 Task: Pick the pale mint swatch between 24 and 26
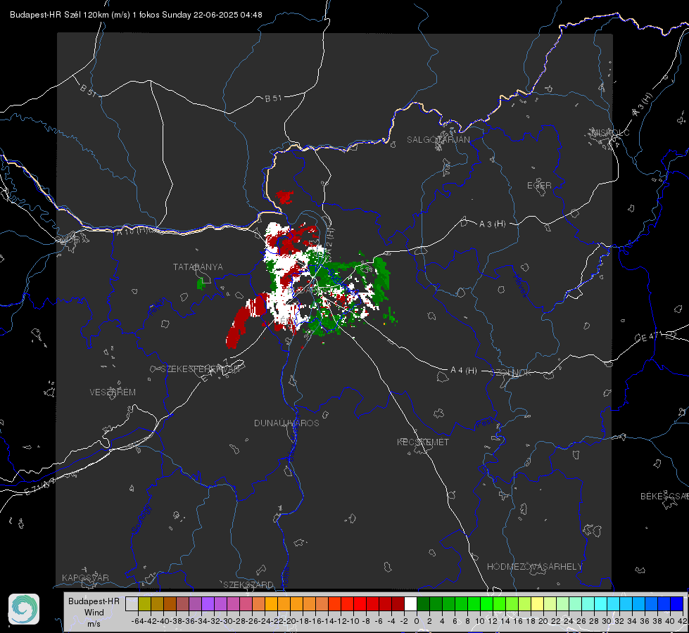click(575, 603)
